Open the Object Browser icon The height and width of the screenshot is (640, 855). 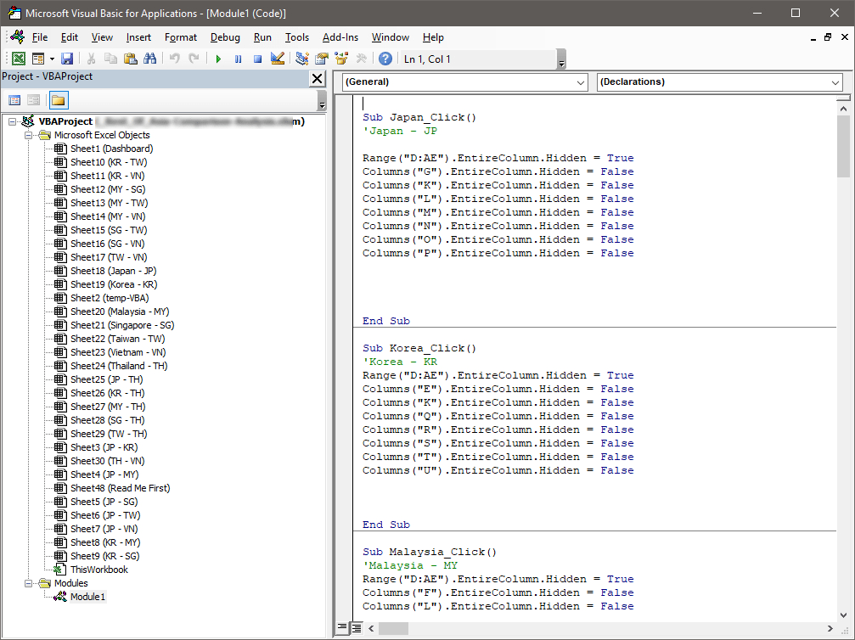pyautogui.click(x=342, y=59)
